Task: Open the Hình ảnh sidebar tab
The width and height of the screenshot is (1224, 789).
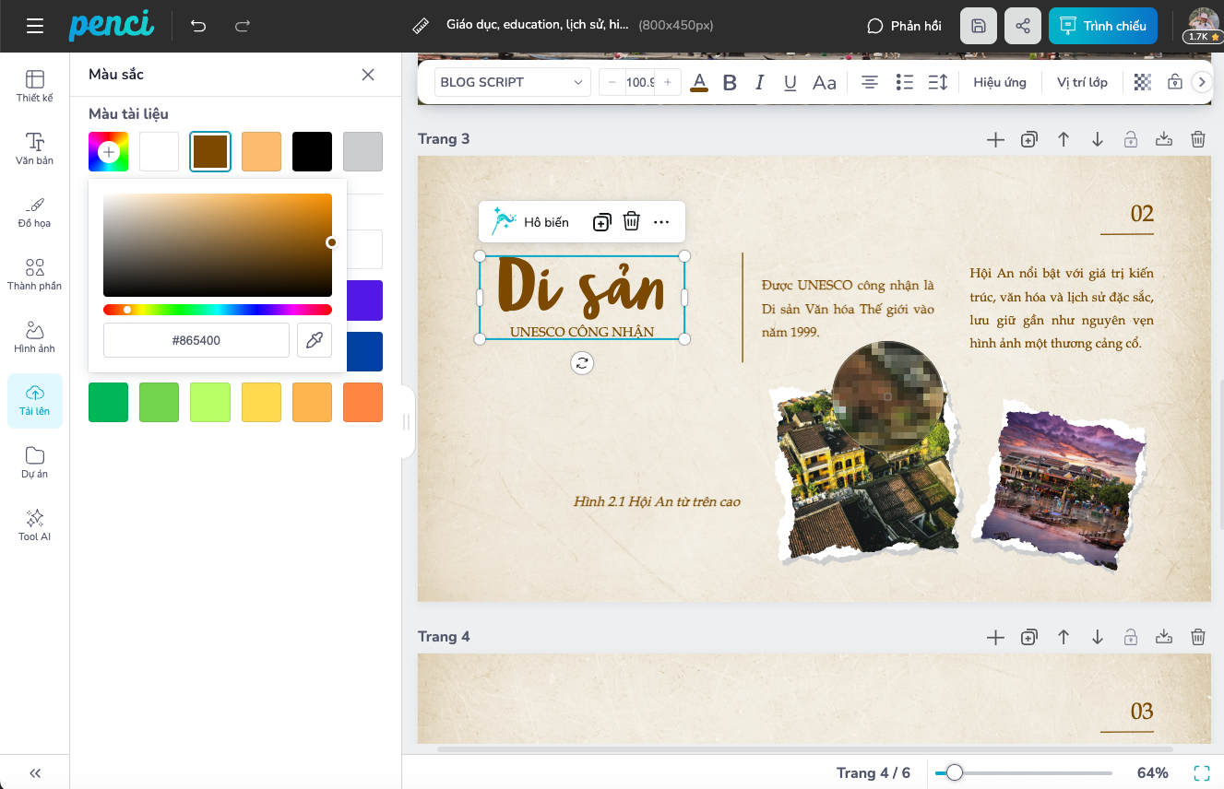Action: 35,336
